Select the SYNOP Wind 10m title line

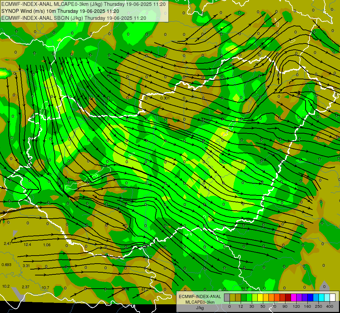(60, 11)
